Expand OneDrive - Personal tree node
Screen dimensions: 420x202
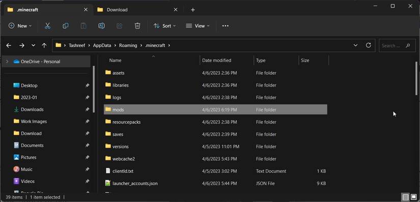pyautogui.click(x=7, y=62)
